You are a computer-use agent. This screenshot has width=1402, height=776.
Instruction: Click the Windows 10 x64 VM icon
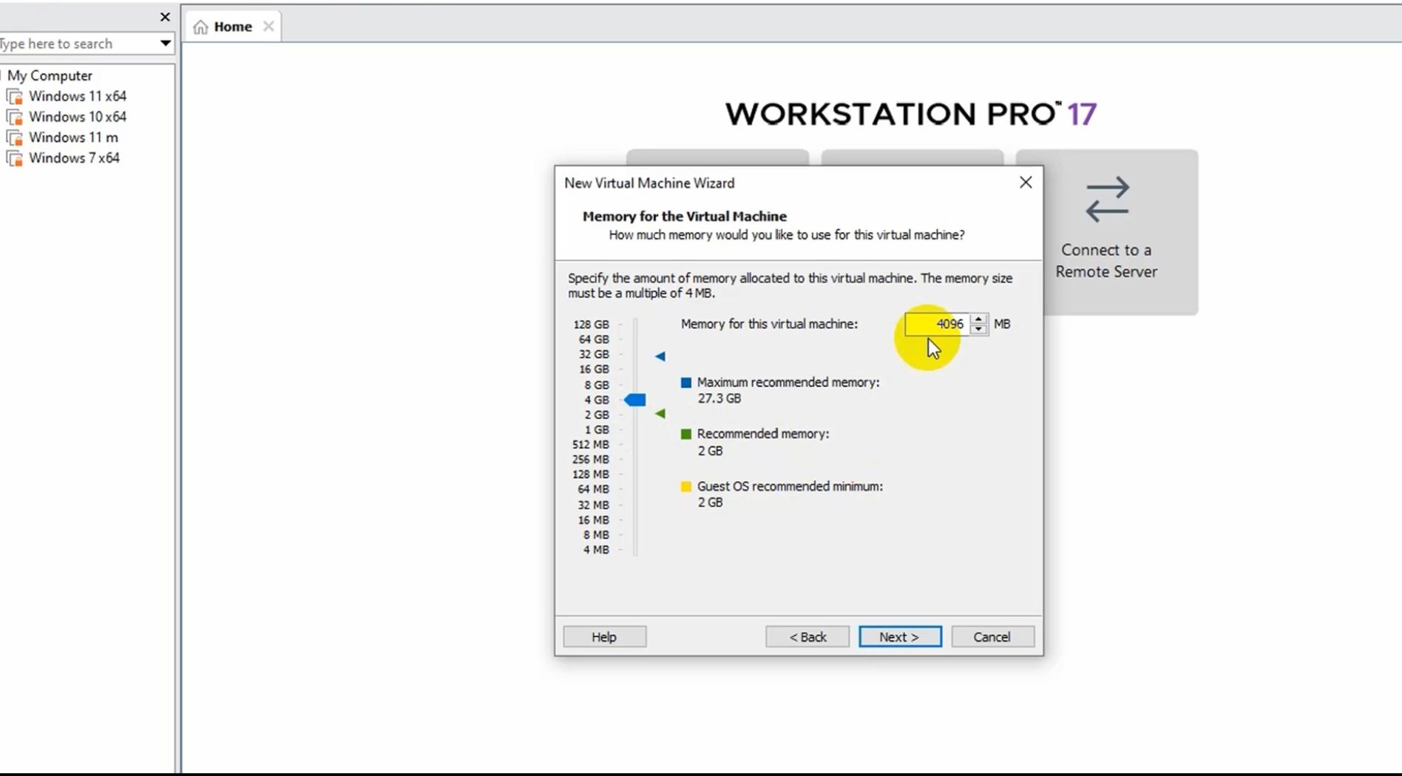14,118
